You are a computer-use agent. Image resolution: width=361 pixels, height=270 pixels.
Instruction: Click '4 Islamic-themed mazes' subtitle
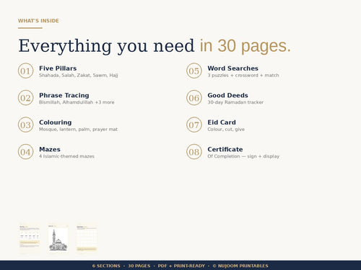pos(66,156)
